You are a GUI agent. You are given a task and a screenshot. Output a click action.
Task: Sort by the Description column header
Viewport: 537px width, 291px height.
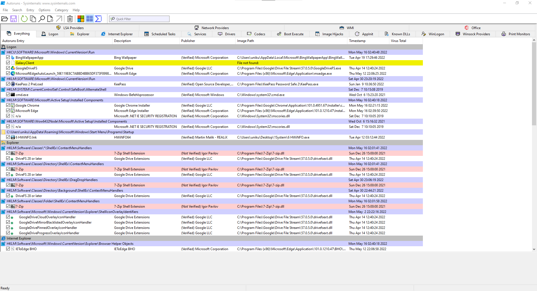tap(146, 41)
